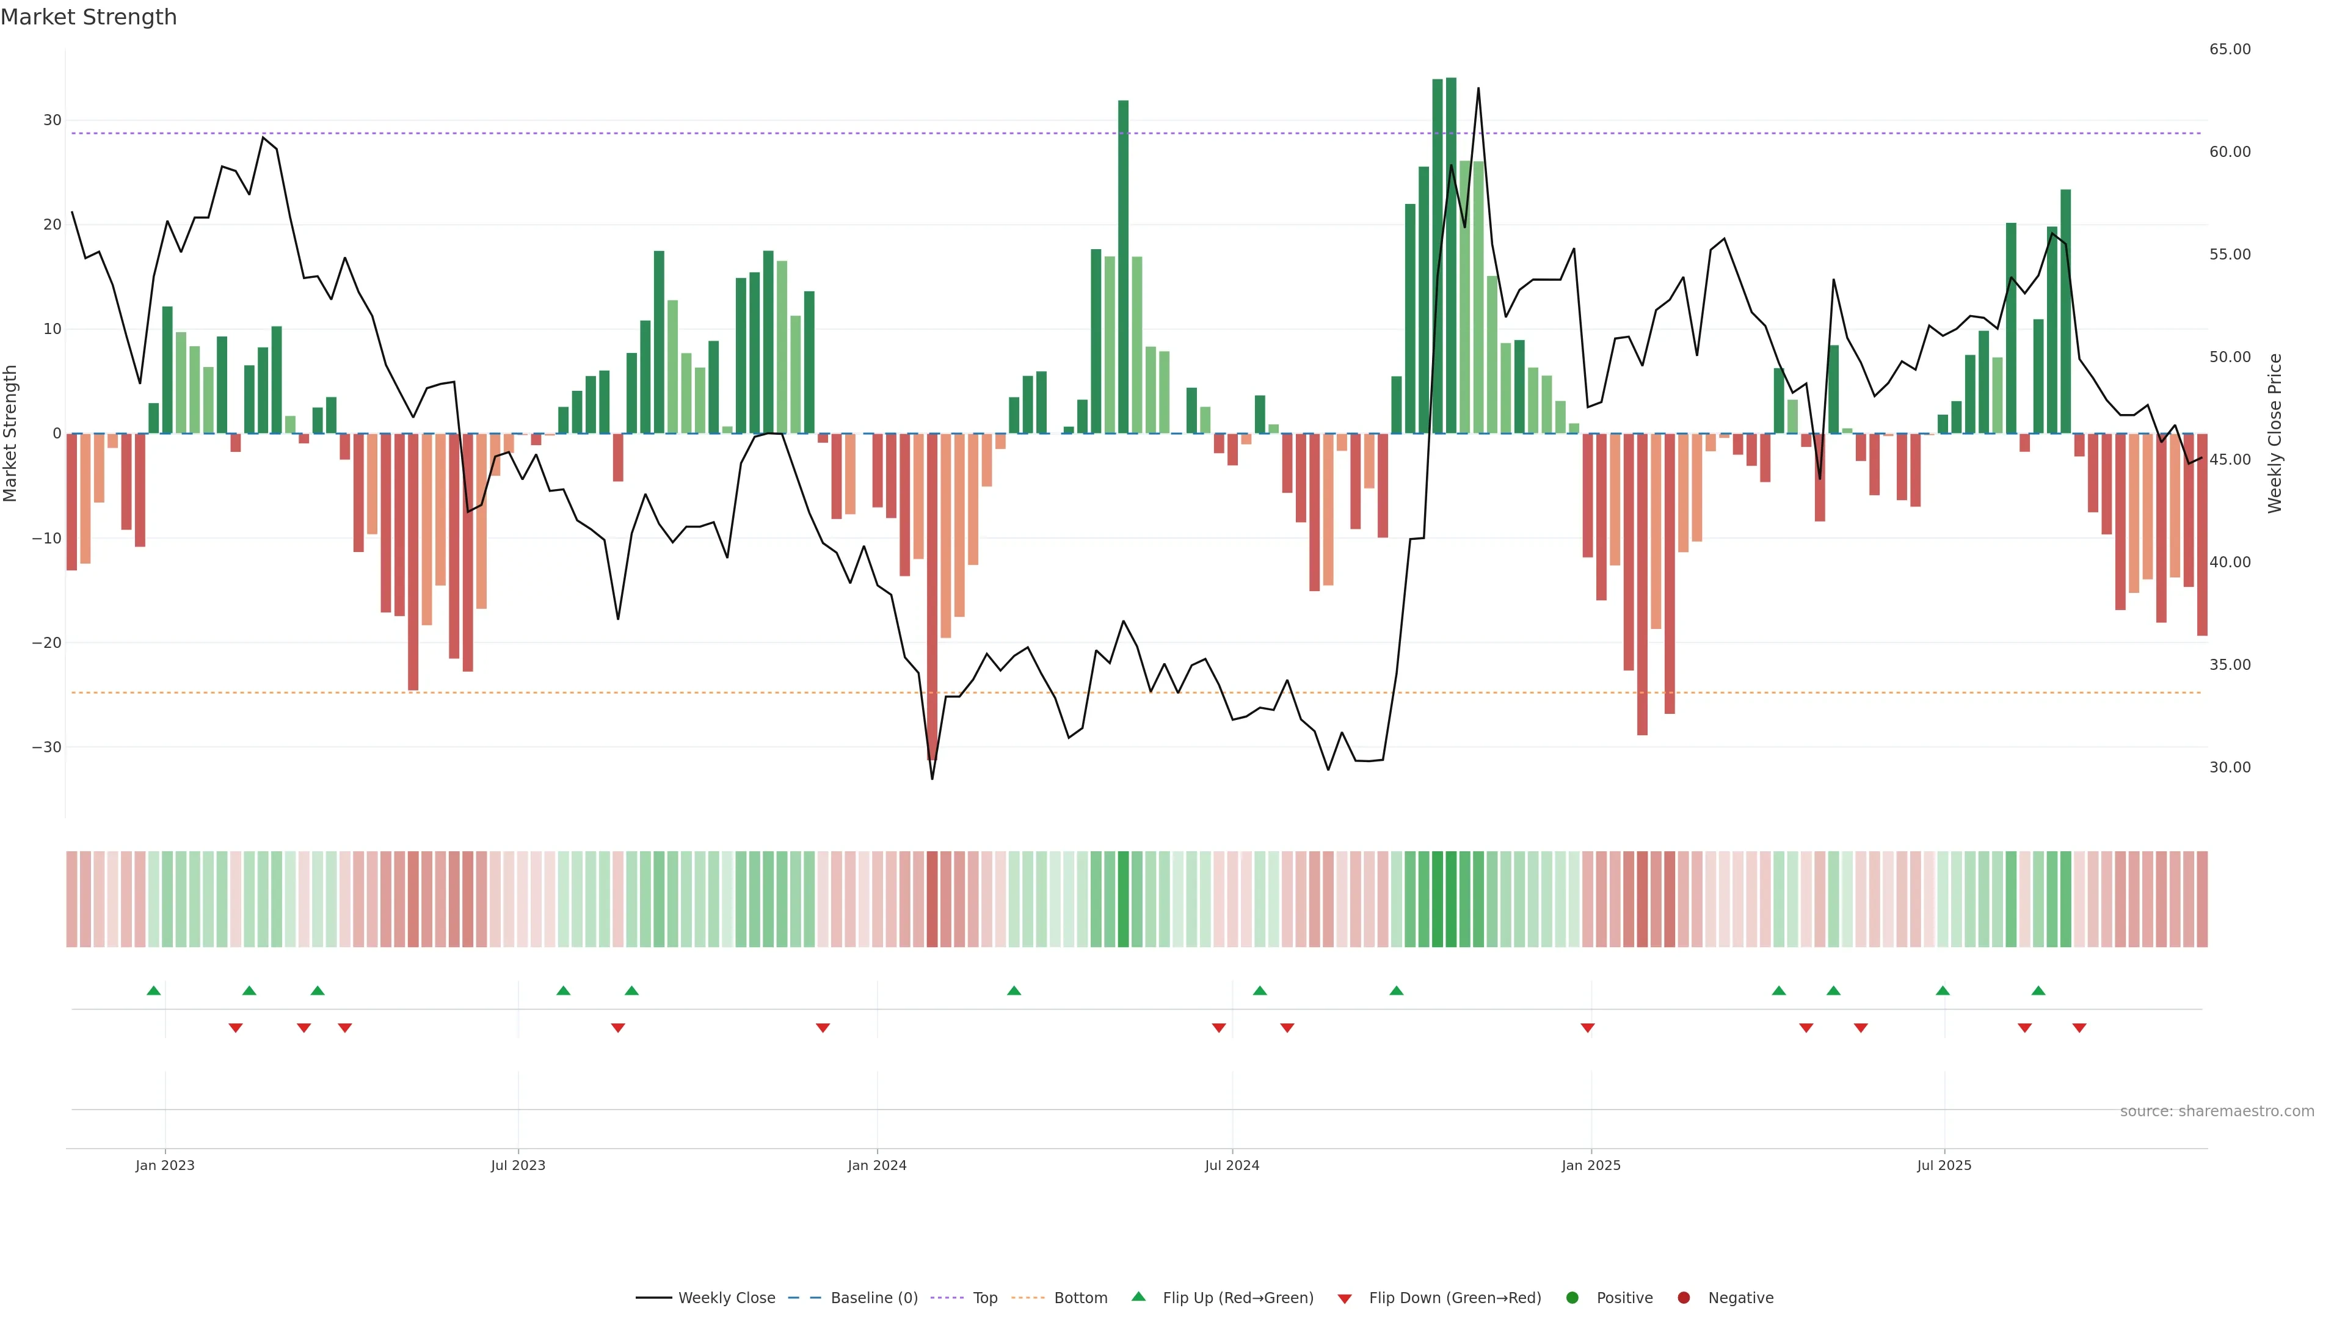Click the 65.00 right-axis tick label
2345x1319 pixels.
[x=2230, y=49]
